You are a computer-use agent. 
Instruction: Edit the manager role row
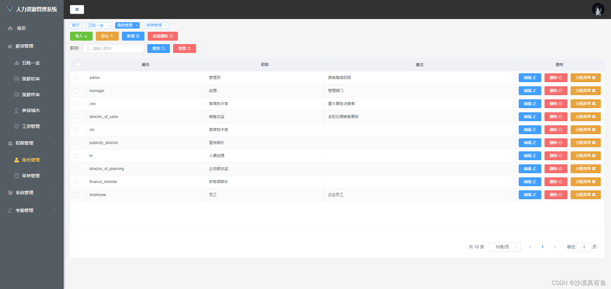(530, 91)
